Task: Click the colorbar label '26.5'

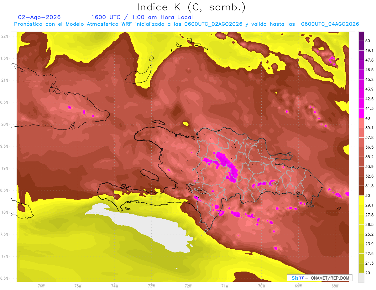Action: click(x=369, y=225)
